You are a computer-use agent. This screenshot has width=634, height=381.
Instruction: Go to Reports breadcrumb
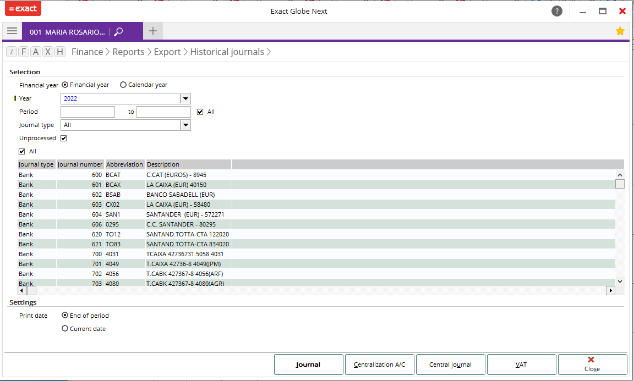click(128, 52)
